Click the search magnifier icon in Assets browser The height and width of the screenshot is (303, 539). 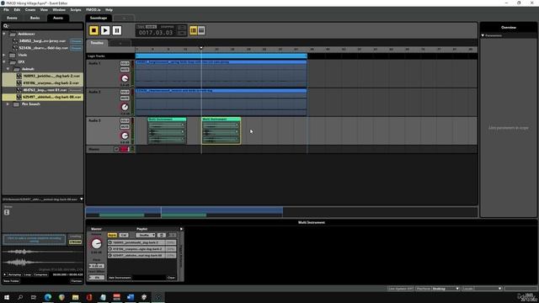[x=6, y=26]
